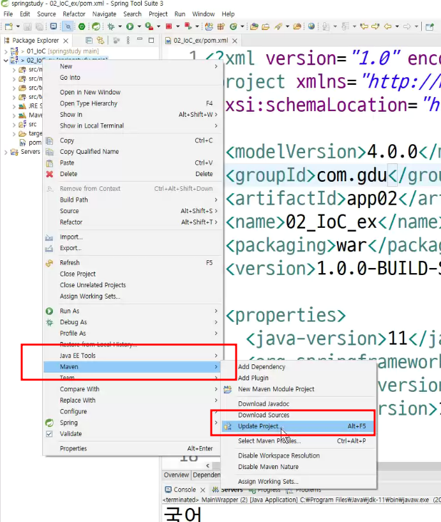Click the green power relaunch icon
Image resolution: width=441 pixels, height=522 pixels.
coord(82,27)
